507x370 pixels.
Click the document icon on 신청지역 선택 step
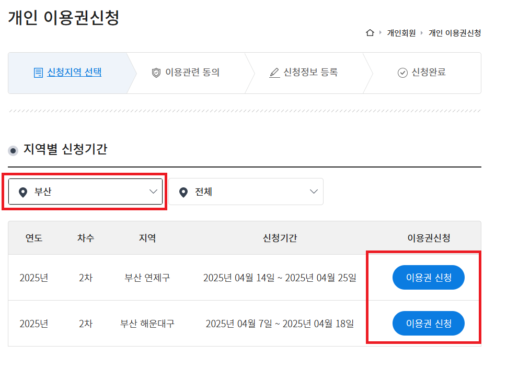[39, 73]
